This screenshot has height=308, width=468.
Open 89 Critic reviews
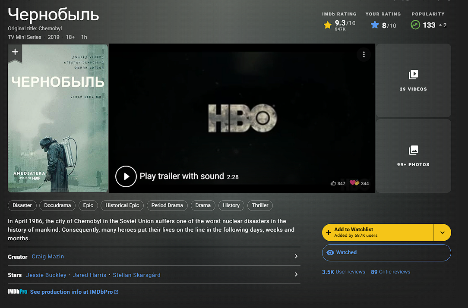(390, 272)
